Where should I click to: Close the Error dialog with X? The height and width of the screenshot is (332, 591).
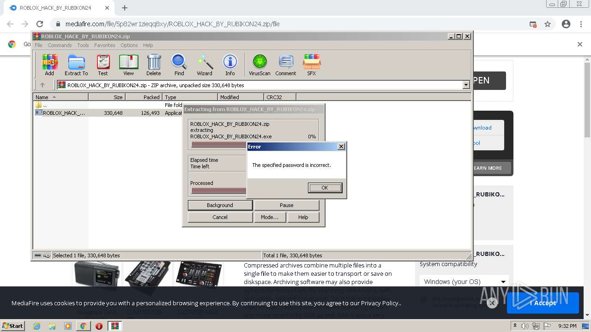click(x=341, y=147)
